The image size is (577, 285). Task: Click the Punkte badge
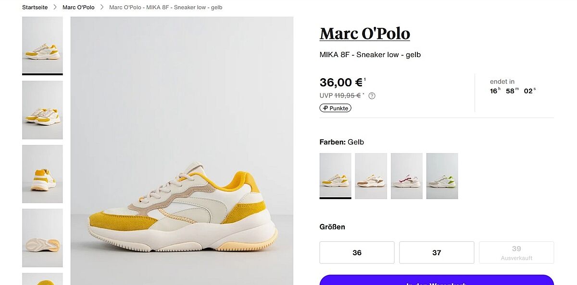[x=335, y=108]
